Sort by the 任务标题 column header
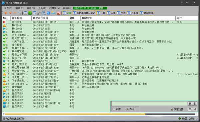This screenshot has height=122, width=200. pos(21,18)
